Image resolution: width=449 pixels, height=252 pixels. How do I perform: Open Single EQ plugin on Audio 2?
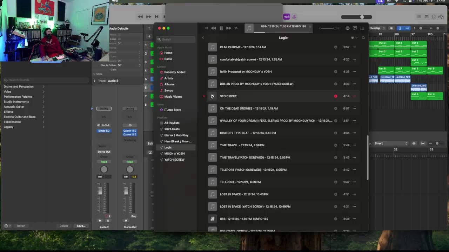click(104, 131)
